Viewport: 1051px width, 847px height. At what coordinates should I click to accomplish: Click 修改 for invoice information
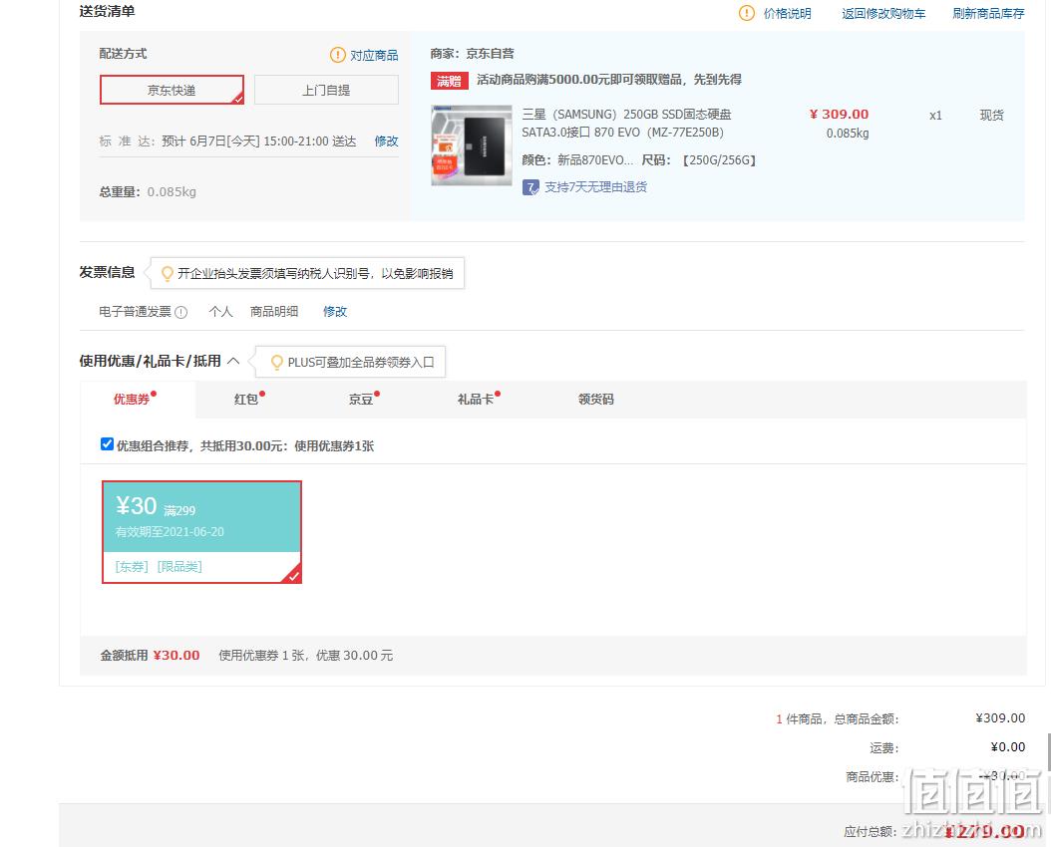pos(334,311)
